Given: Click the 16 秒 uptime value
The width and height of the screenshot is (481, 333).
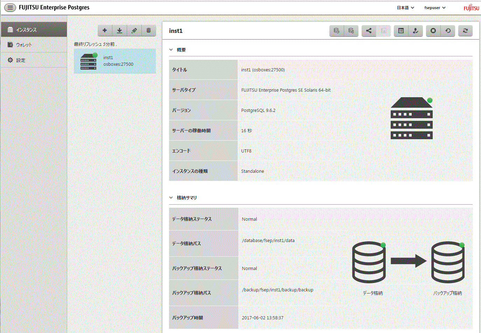Looking at the screenshot, I should coord(246,130).
